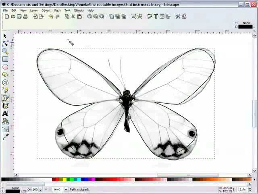
Task: Click the canvas horizontal scrollbar right arrow
Action: point(250,175)
